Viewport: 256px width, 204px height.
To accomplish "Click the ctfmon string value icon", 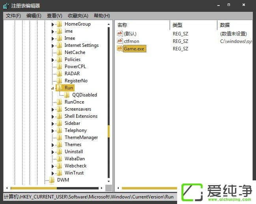I will coord(120,41).
